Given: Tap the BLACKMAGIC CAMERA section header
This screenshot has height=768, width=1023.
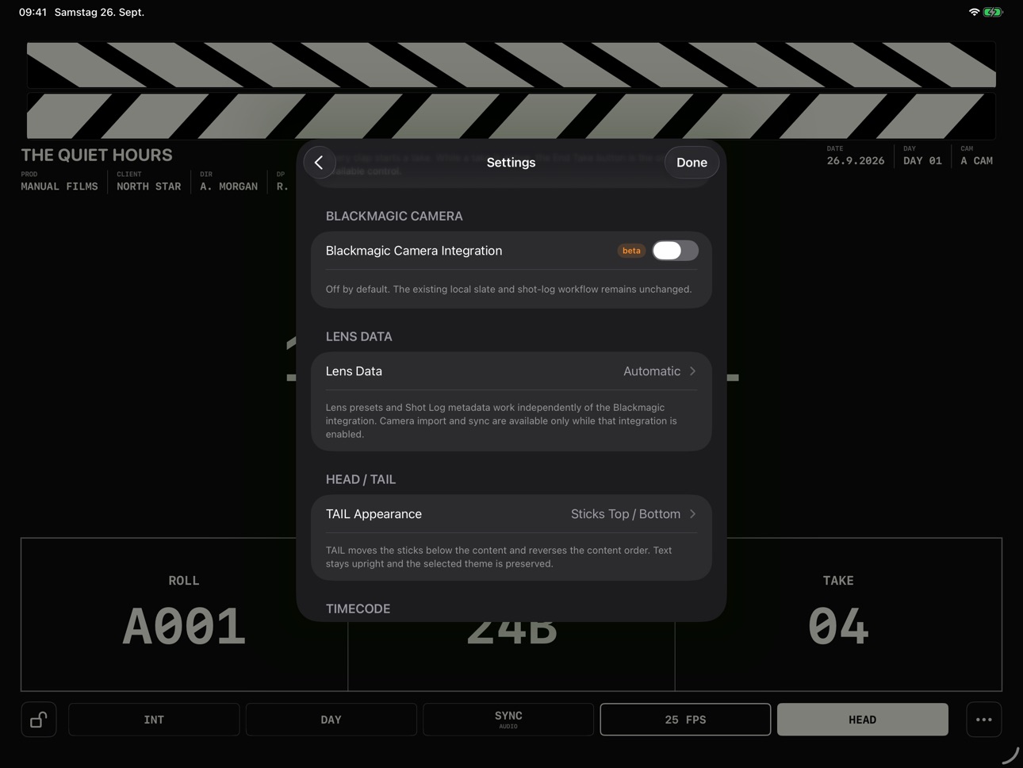Looking at the screenshot, I should [394, 217].
